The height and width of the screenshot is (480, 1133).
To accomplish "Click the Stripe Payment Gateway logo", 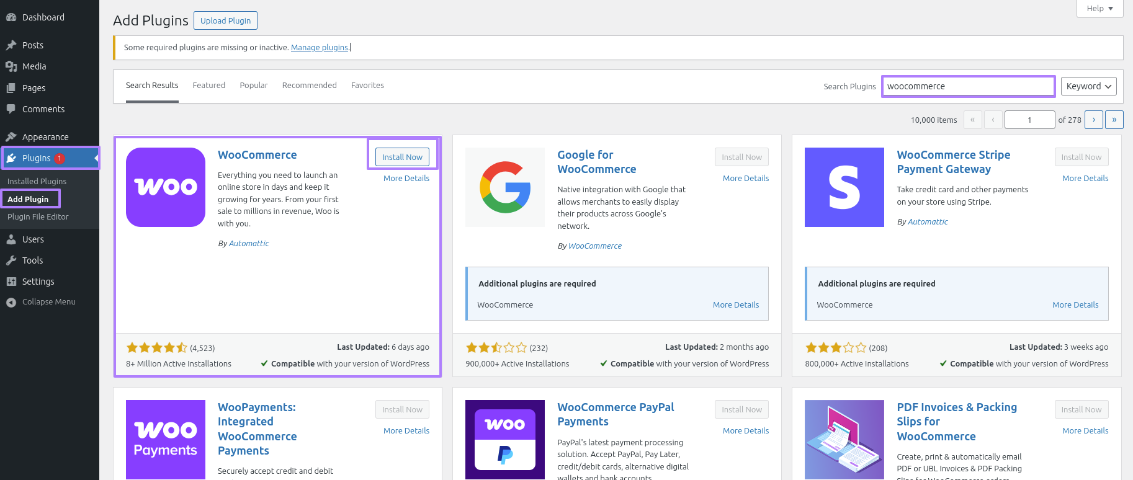I will (844, 187).
